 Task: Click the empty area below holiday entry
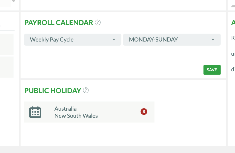123,134
